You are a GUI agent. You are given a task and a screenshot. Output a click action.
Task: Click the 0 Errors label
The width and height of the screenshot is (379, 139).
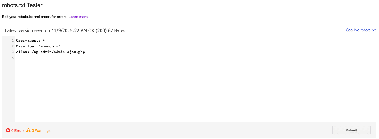(x=18, y=131)
